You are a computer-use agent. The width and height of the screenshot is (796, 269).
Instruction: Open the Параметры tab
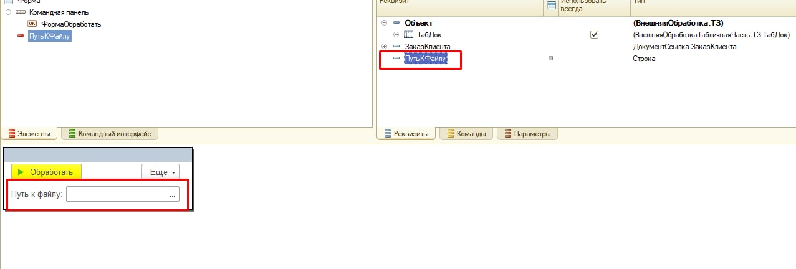point(527,133)
